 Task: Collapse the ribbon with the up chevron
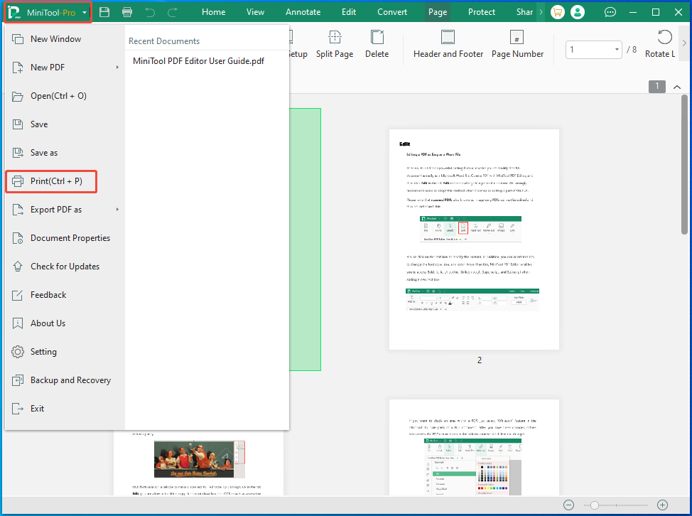point(677,87)
